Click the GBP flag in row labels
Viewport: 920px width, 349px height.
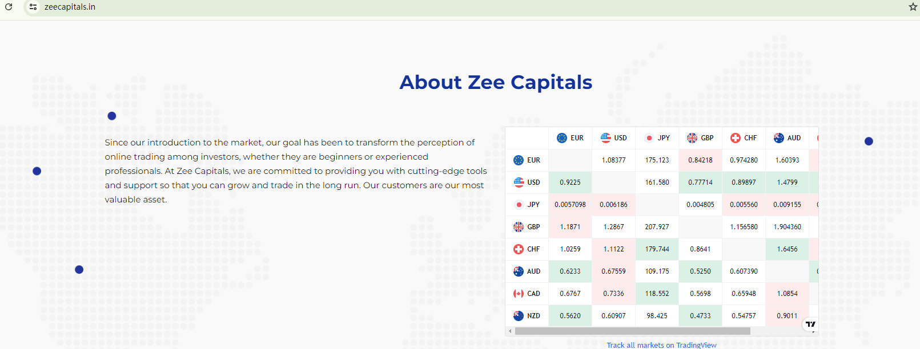coord(519,227)
